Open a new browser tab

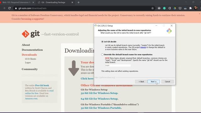pos(79,2)
